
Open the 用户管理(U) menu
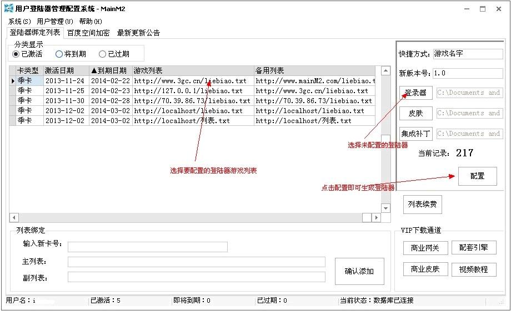54,22
